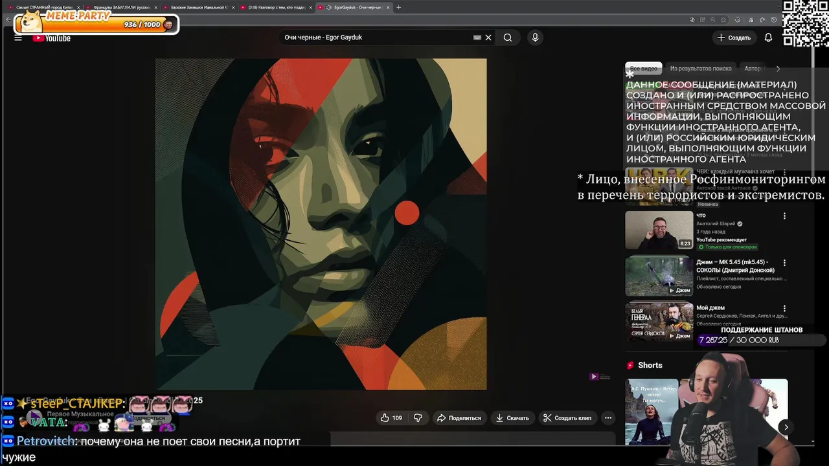Screen dimensions: 829x466
Task: Open the 'что' video thumbnail, 8:23 long
Action: (659, 230)
